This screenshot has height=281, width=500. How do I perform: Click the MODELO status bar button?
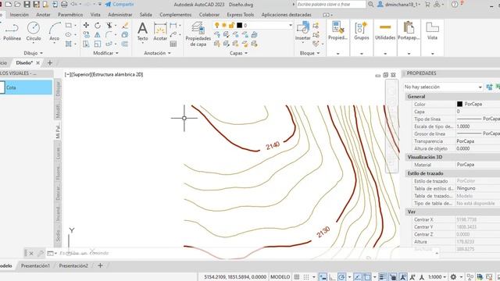pos(280,277)
